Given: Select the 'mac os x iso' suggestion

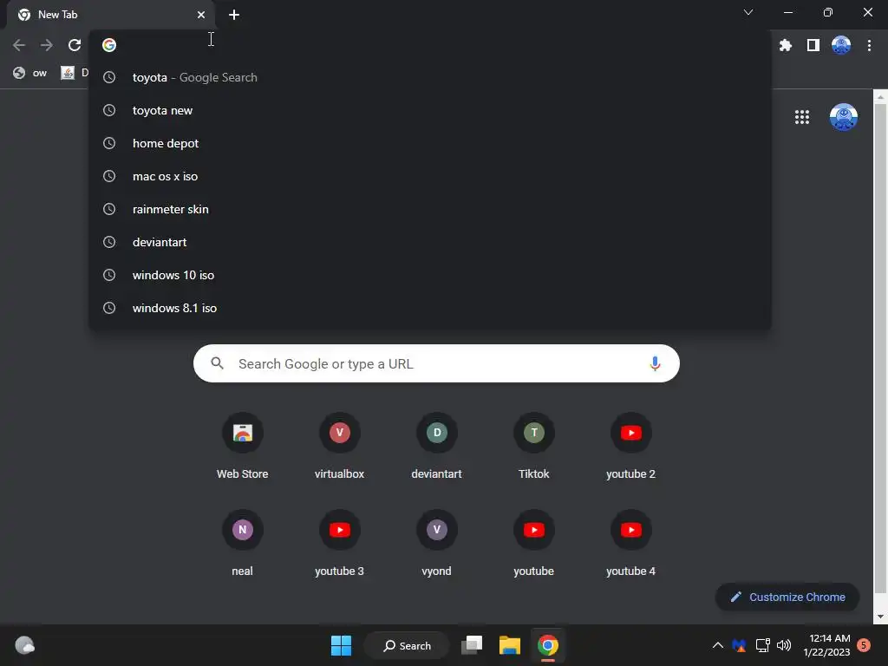Looking at the screenshot, I should [x=430, y=176].
